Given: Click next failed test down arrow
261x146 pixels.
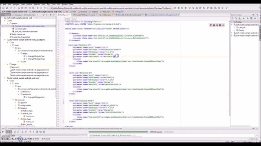Looking at the screenshot, I should (x=33, y=132).
